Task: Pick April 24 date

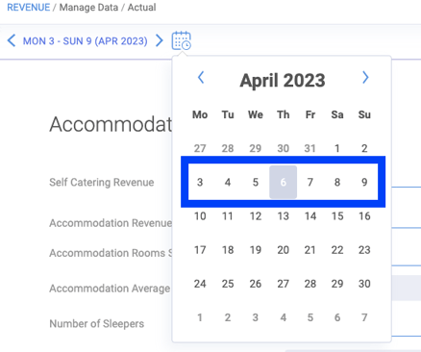Action: point(200,284)
